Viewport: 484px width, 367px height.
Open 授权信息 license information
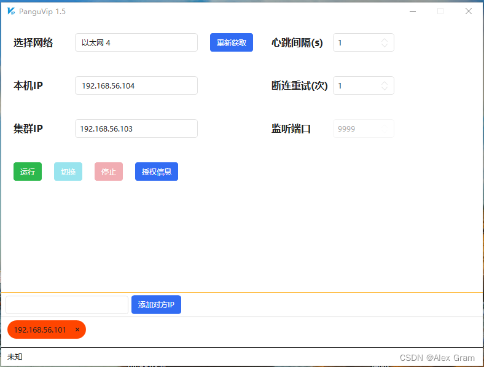(157, 172)
